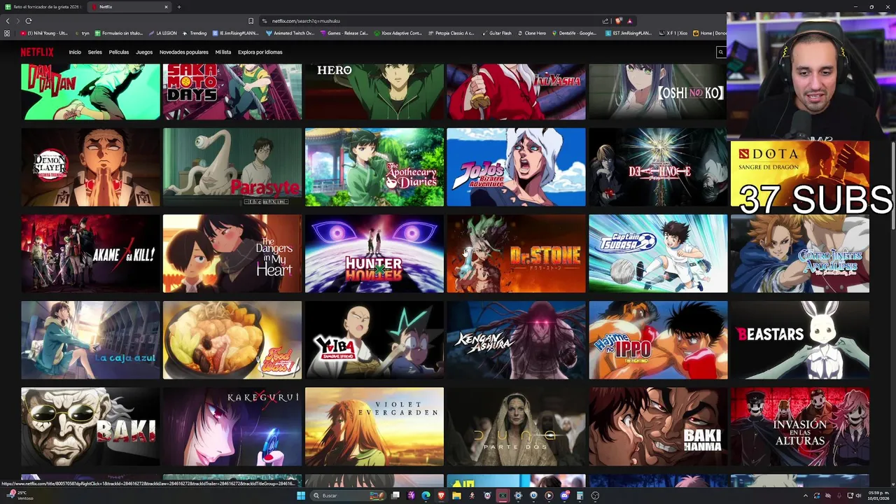Image resolution: width=896 pixels, height=504 pixels.
Task: Open Parasyte thumbnail
Action: (232, 167)
